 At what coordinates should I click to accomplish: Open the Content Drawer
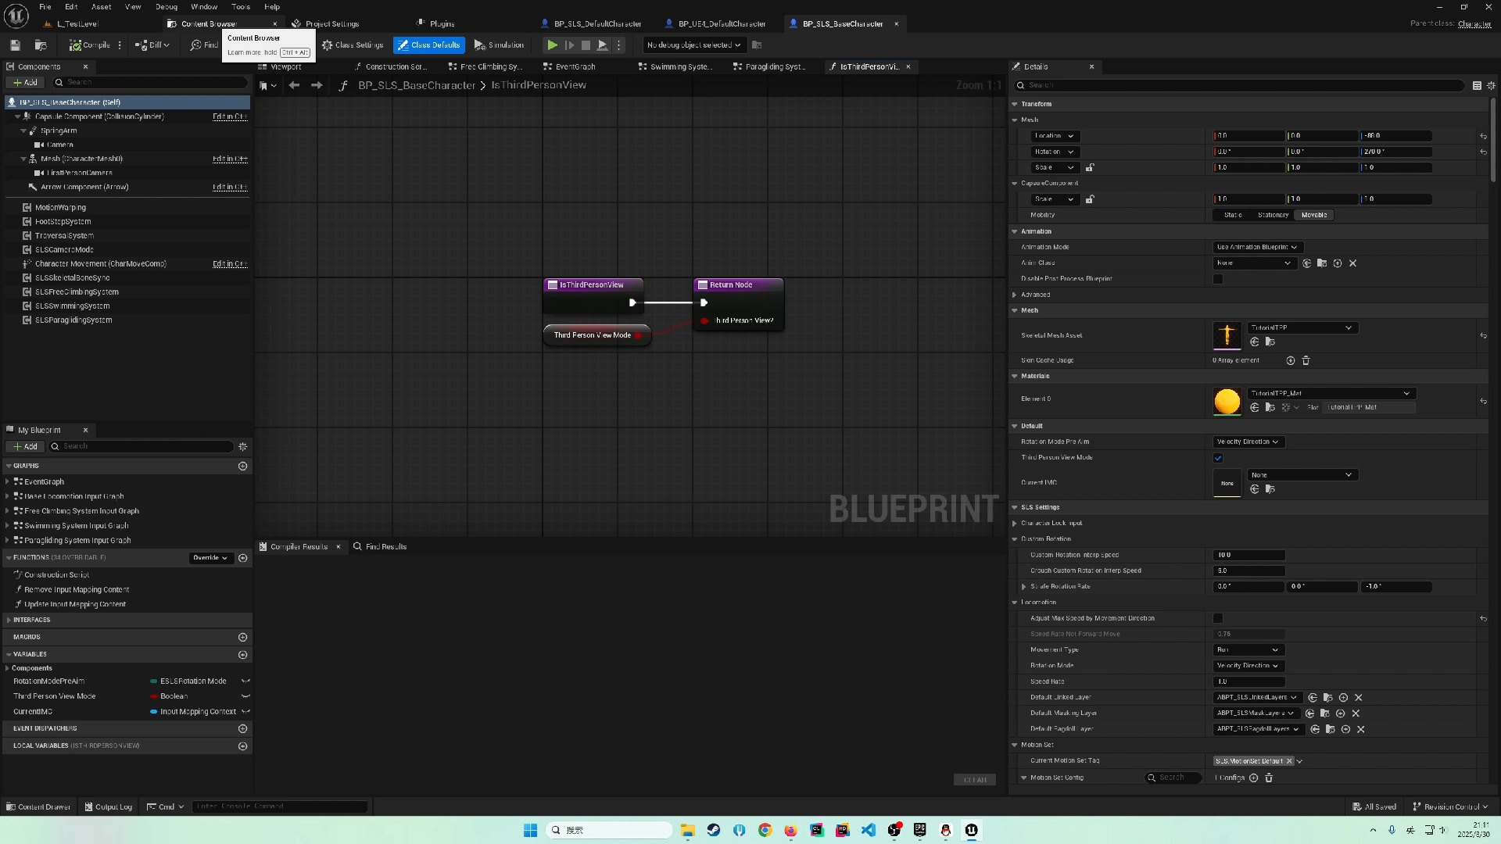tap(38, 807)
